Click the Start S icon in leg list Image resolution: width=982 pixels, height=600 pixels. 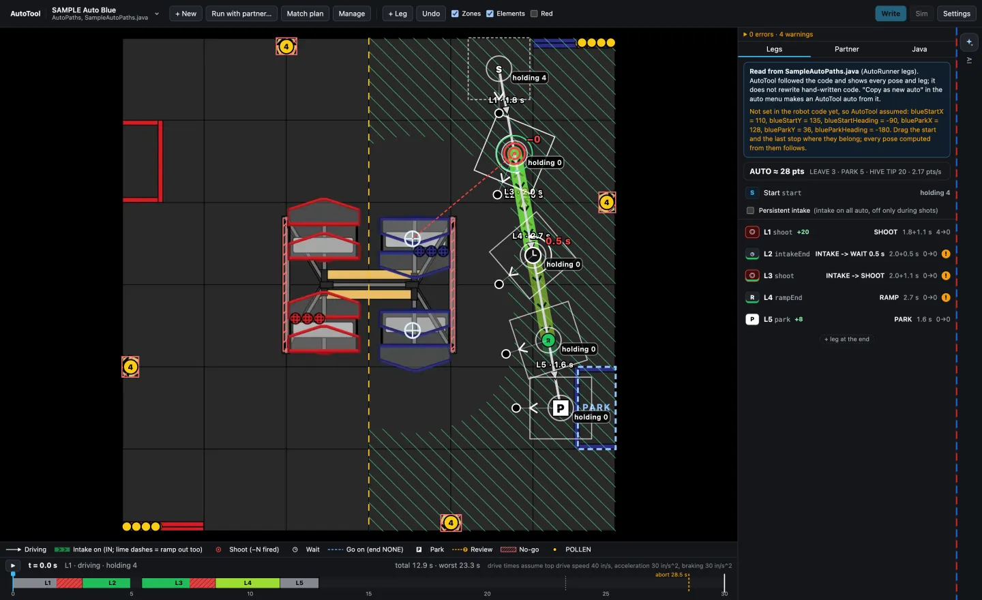point(752,193)
